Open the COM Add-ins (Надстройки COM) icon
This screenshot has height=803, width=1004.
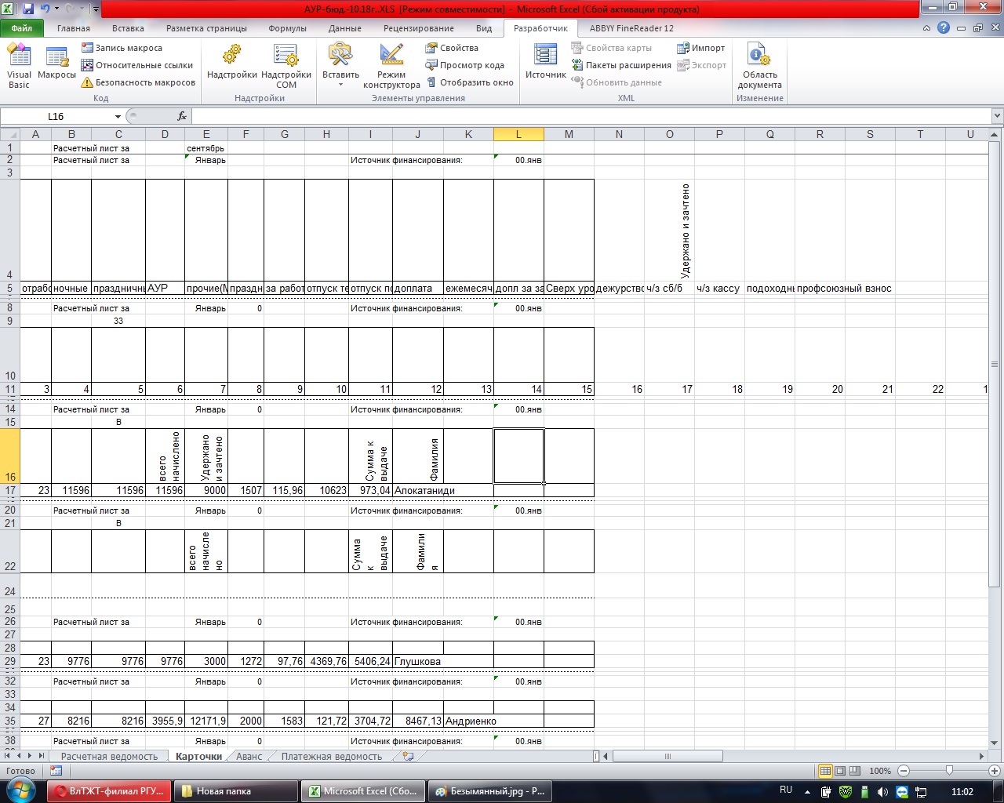tap(286, 65)
